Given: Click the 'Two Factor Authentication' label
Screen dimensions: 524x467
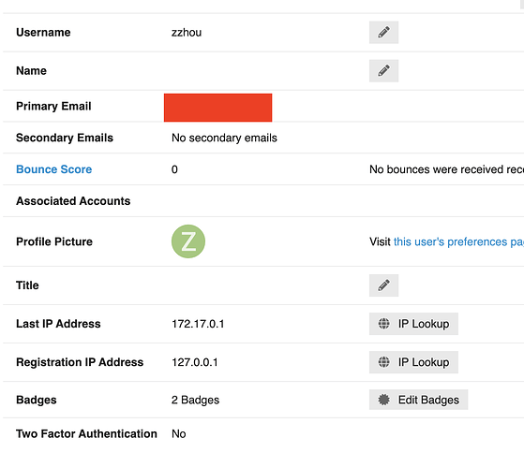Looking at the screenshot, I should coord(86,434).
